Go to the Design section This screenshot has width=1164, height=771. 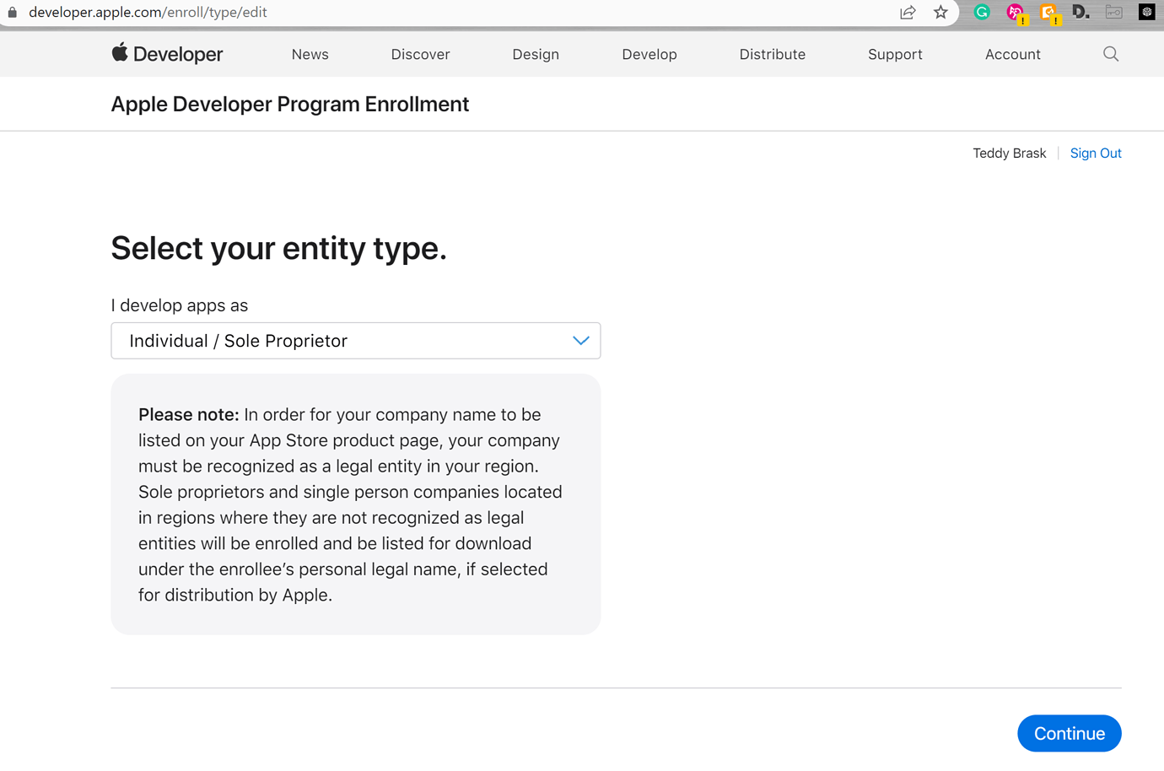pos(536,54)
